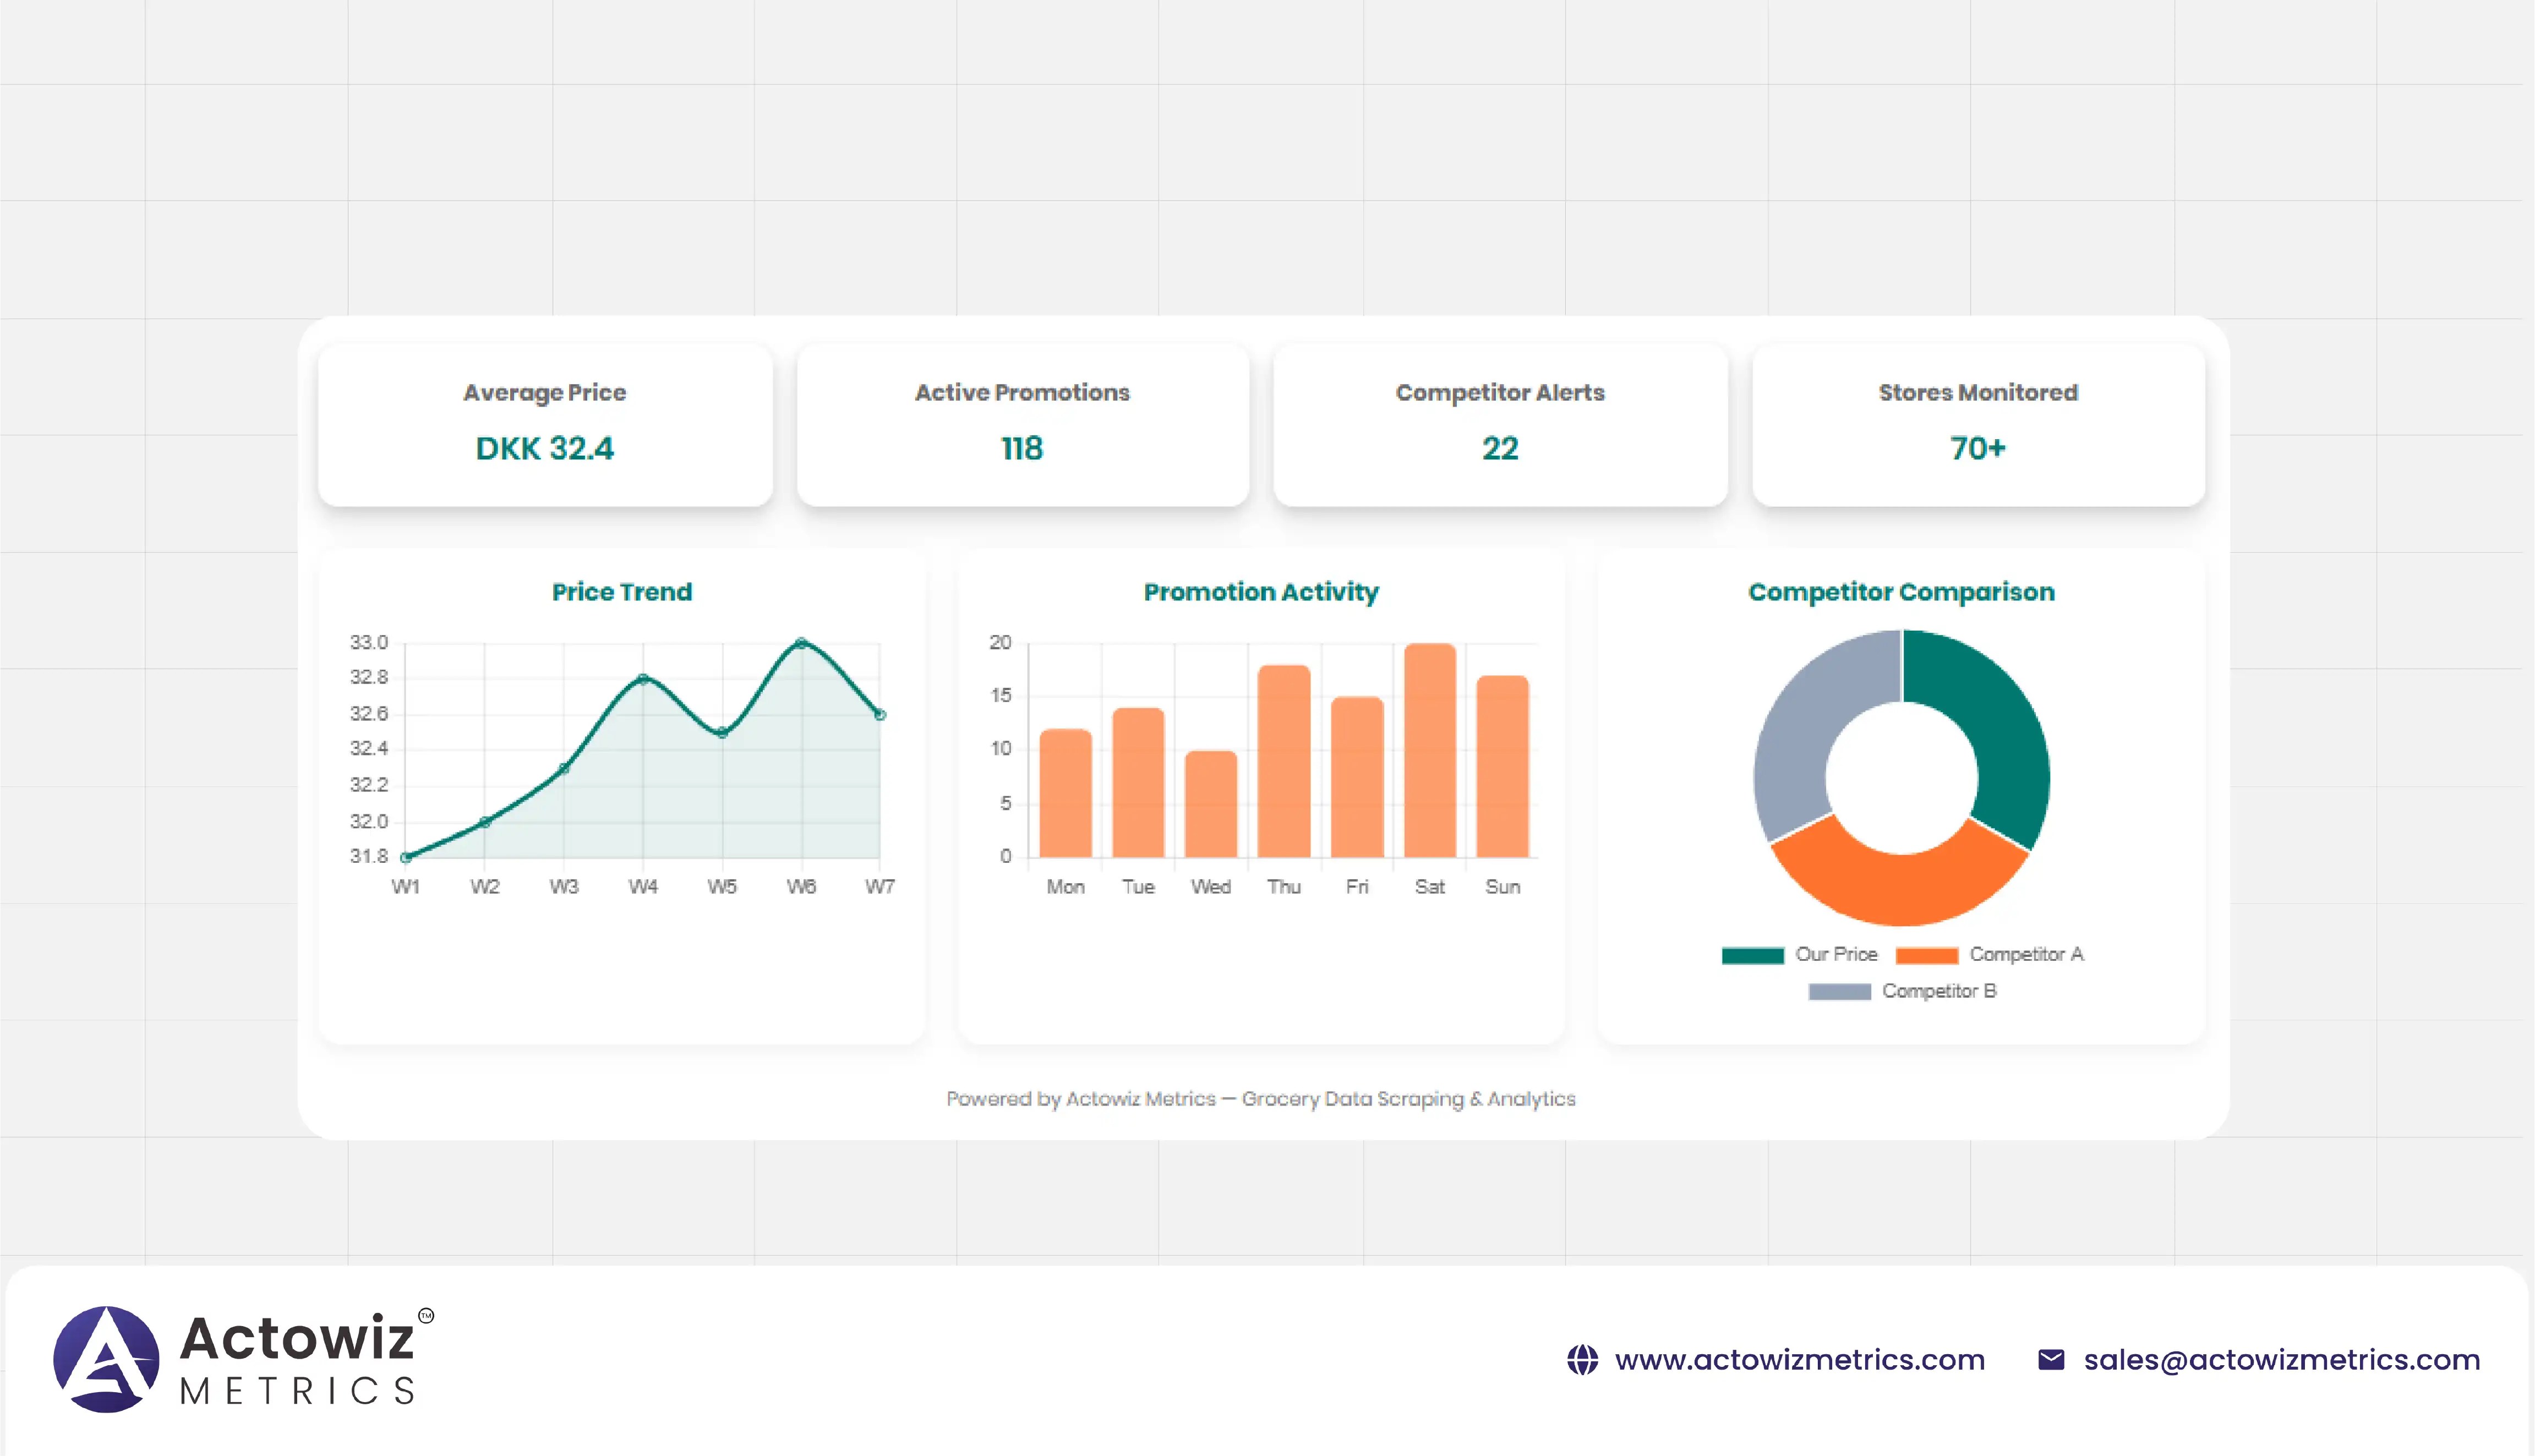Open the www.actowizmetrics.com link
The image size is (2535, 1456).
click(1799, 1360)
